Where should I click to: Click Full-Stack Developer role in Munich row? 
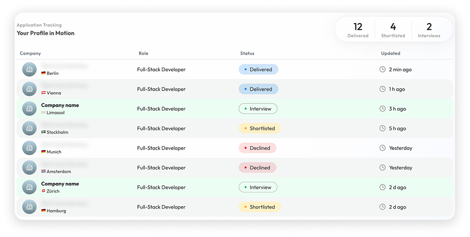(x=161, y=148)
